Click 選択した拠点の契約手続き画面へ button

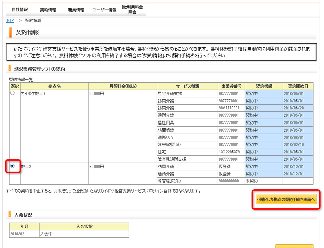point(286,199)
